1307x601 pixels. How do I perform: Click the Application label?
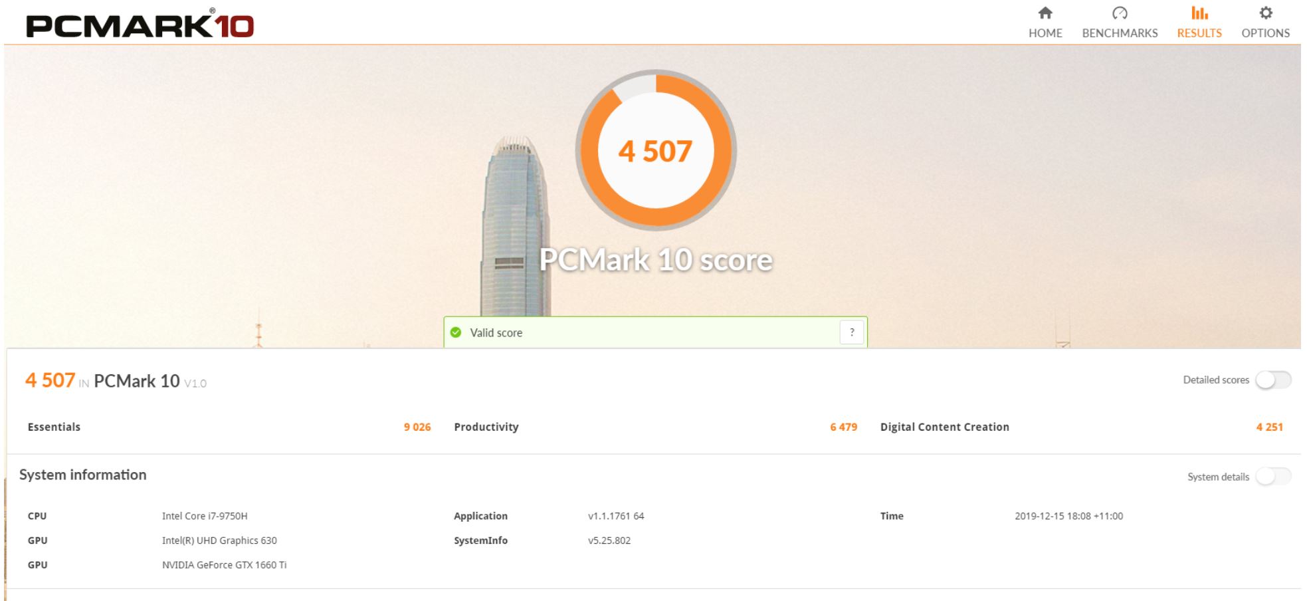pyautogui.click(x=480, y=516)
